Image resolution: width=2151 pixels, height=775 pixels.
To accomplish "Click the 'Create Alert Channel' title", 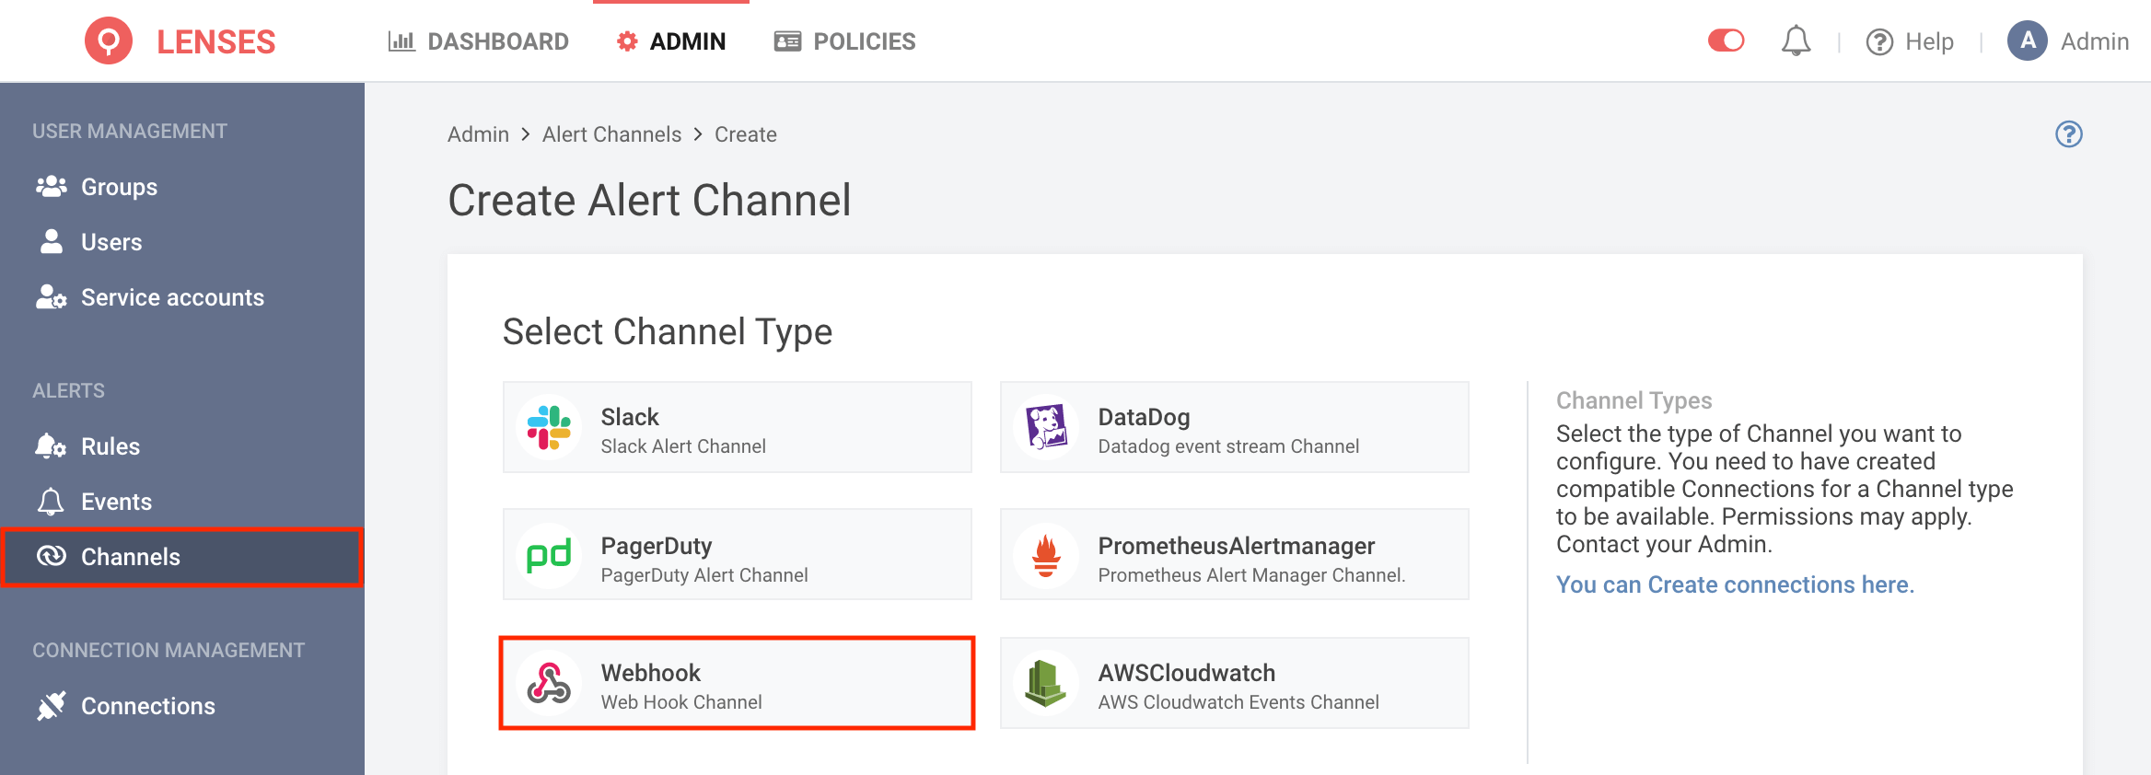I will 649,201.
